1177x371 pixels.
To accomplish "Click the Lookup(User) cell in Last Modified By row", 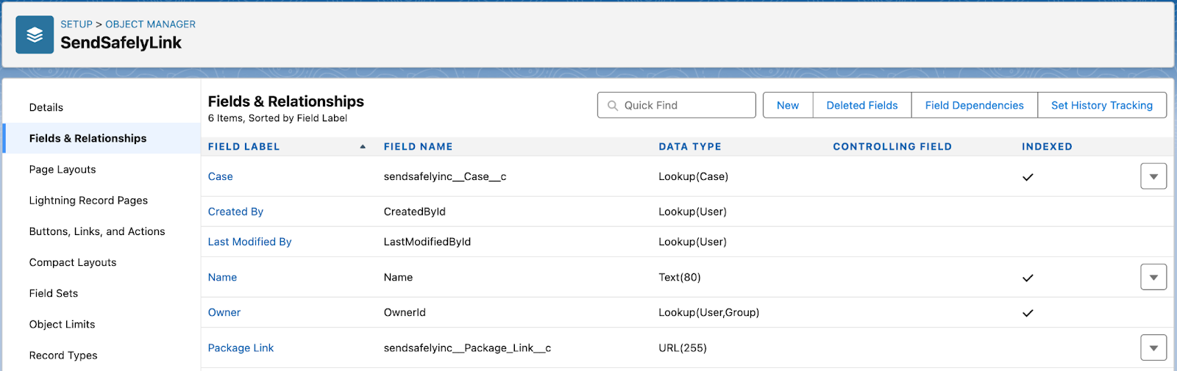I will pos(693,242).
